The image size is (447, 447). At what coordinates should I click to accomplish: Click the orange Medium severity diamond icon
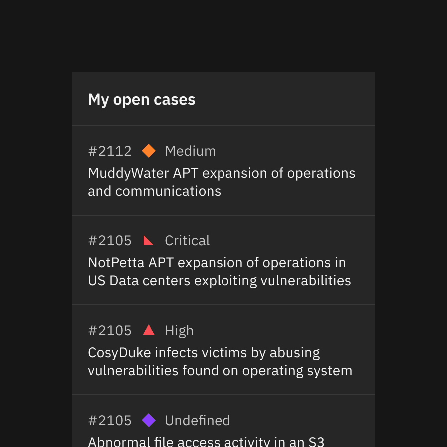click(x=149, y=151)
